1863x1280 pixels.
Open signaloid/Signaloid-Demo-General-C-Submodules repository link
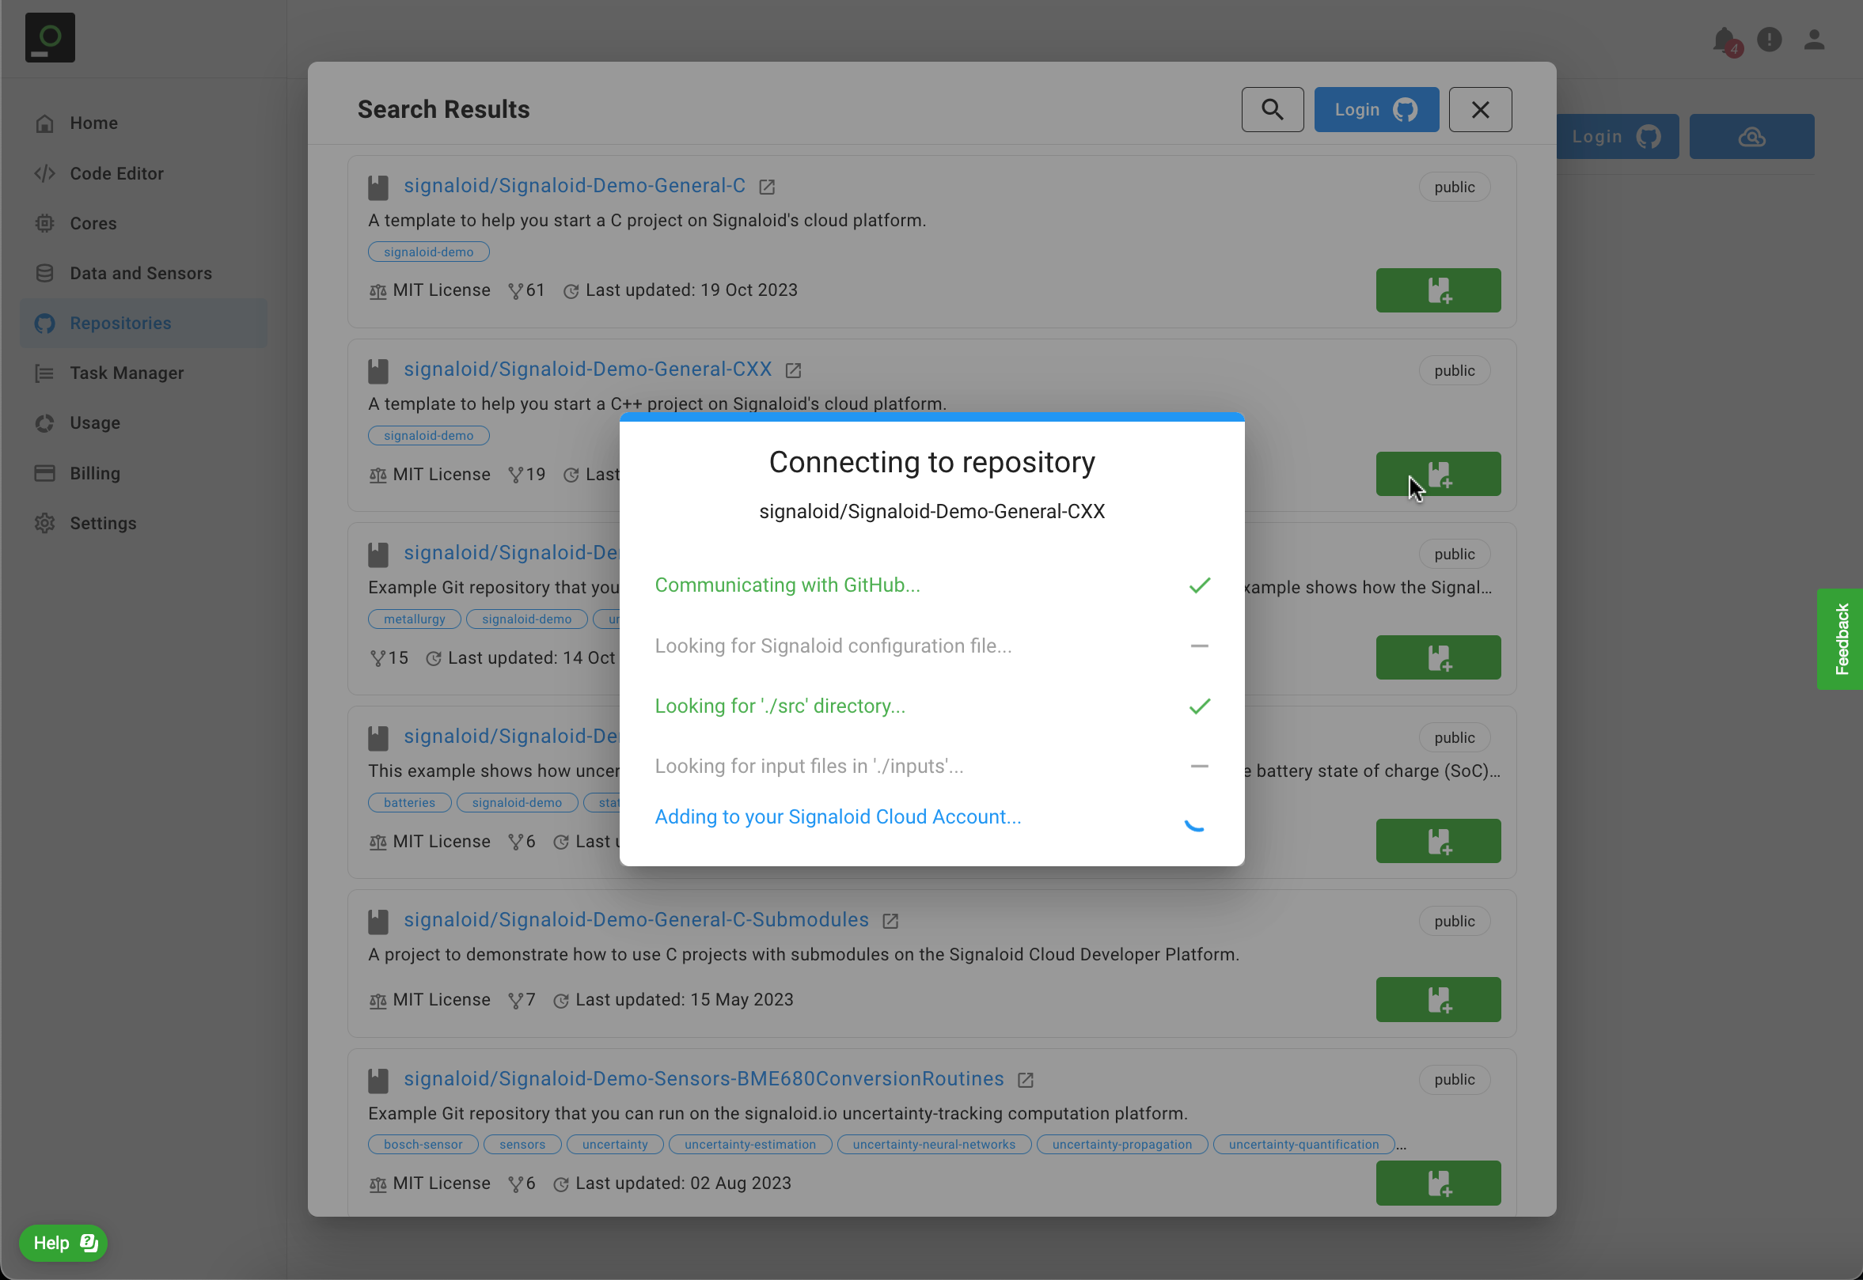636,920
